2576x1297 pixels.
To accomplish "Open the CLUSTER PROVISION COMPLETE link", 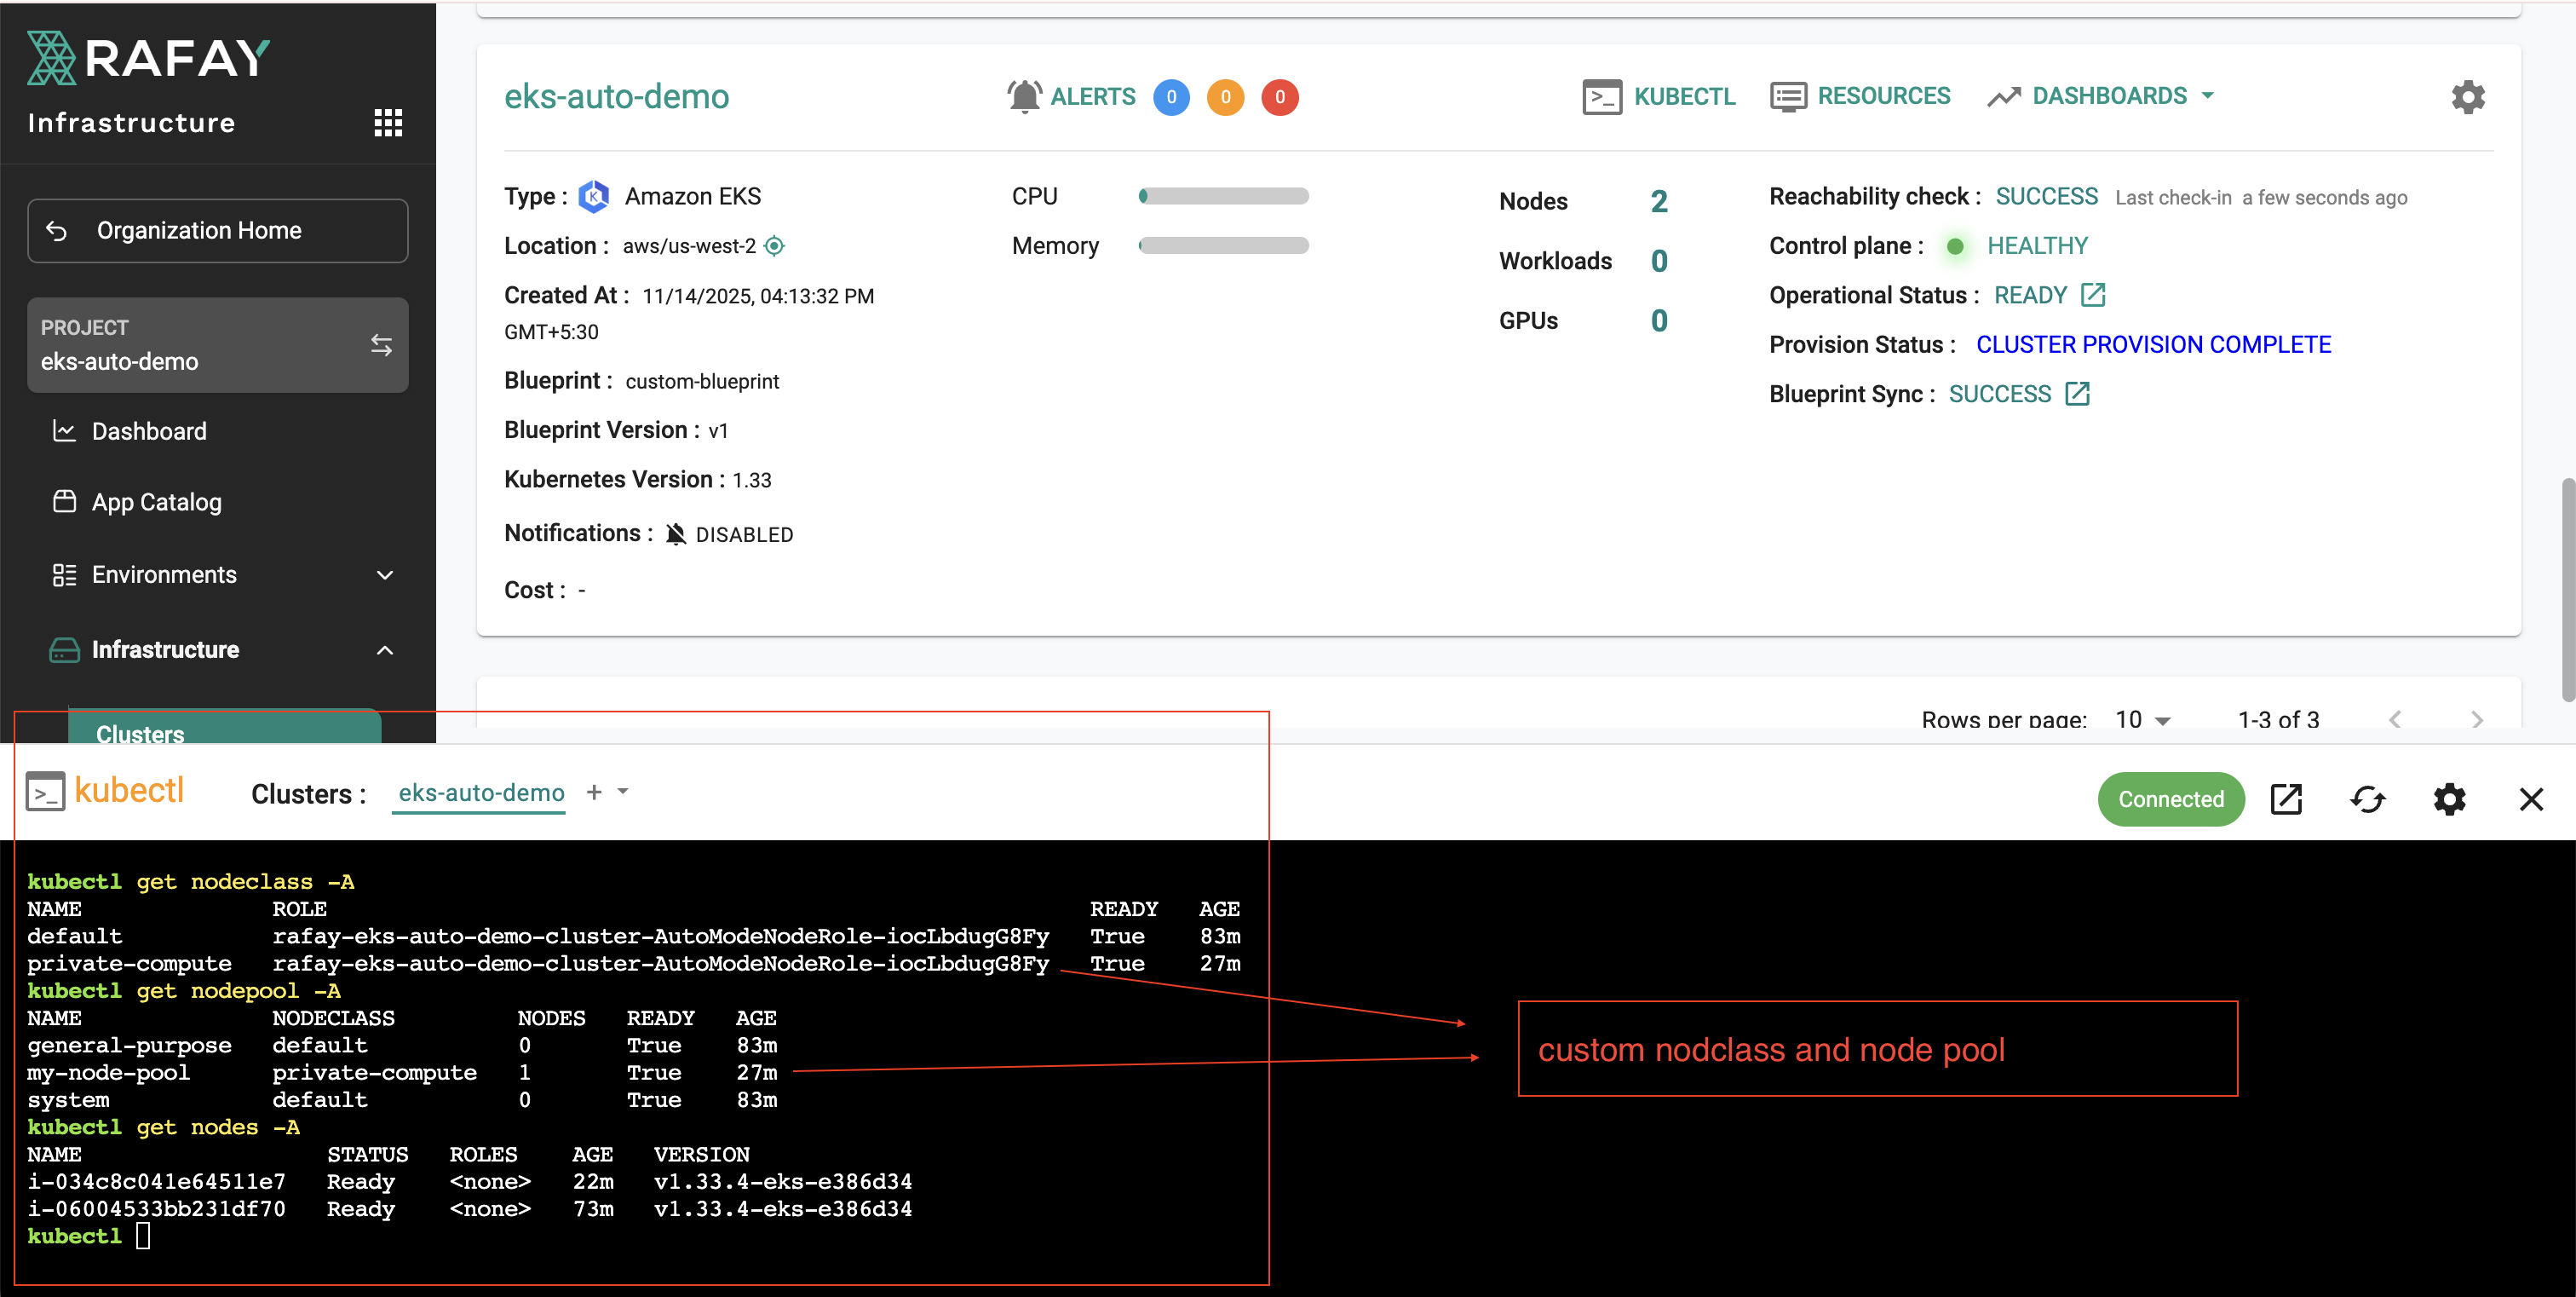I will click(2152, 344).
